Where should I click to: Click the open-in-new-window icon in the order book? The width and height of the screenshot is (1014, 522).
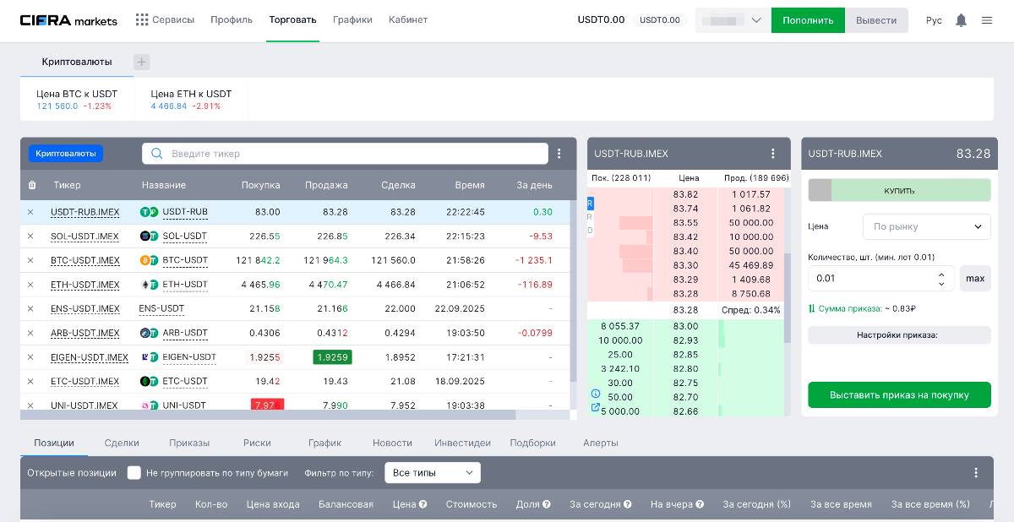tap(596, 407)
